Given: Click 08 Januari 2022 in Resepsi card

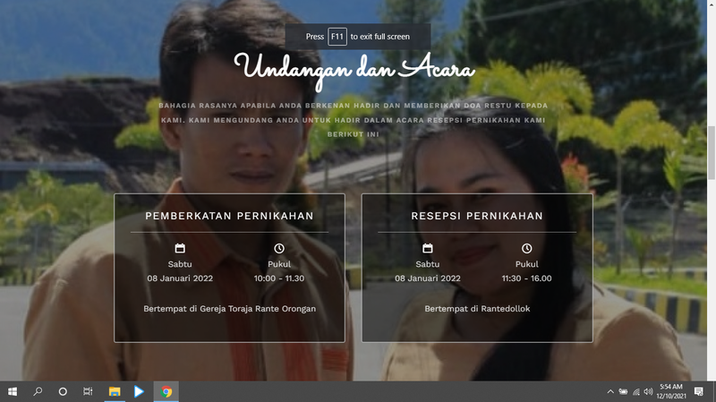Looking at the screenshot, I should tap(428, 278).
